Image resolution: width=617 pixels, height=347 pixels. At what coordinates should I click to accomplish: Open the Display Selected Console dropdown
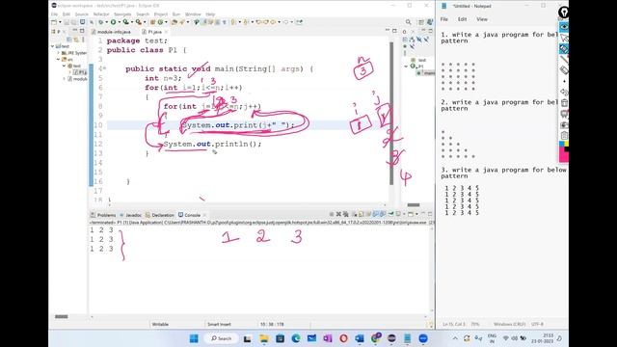click(404, 214)
